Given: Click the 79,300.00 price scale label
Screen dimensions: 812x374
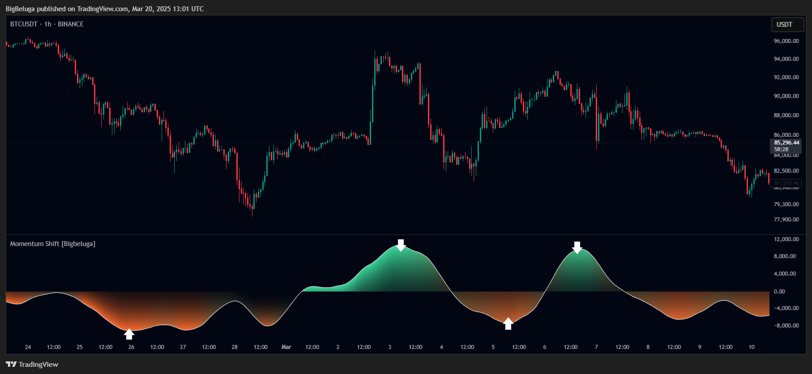Looking at the screenshot, I should pos(786,204).
